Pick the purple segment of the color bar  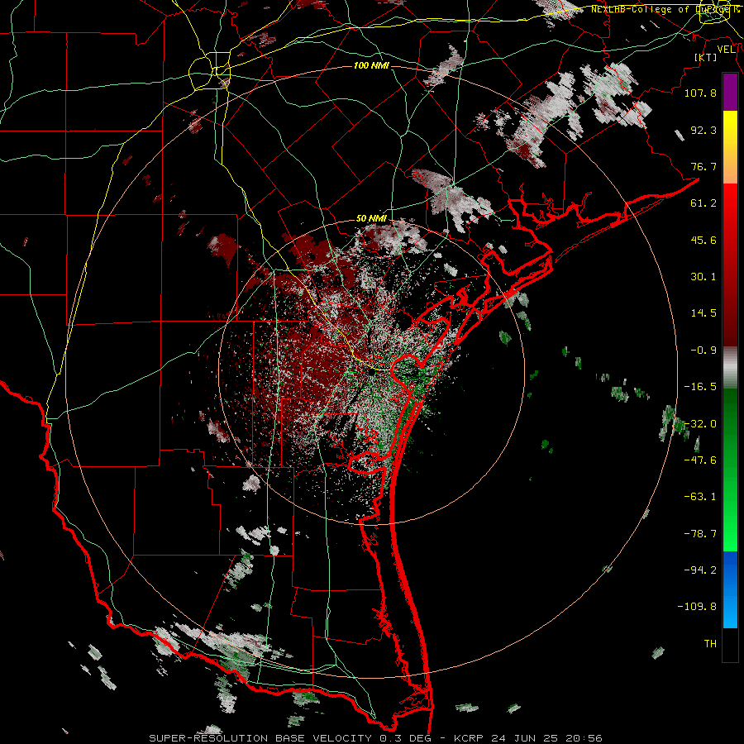(730, 93)
